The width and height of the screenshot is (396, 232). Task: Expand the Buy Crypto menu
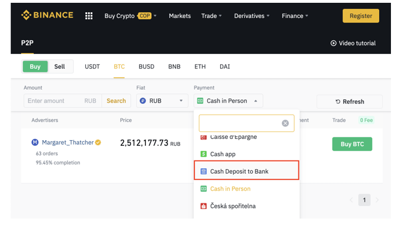[130, 16]
